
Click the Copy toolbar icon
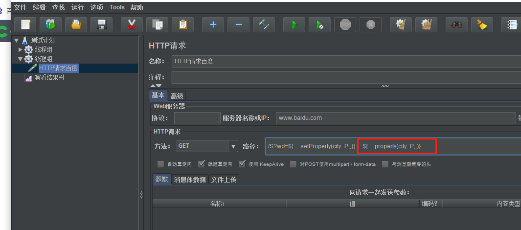pos(157,24)
